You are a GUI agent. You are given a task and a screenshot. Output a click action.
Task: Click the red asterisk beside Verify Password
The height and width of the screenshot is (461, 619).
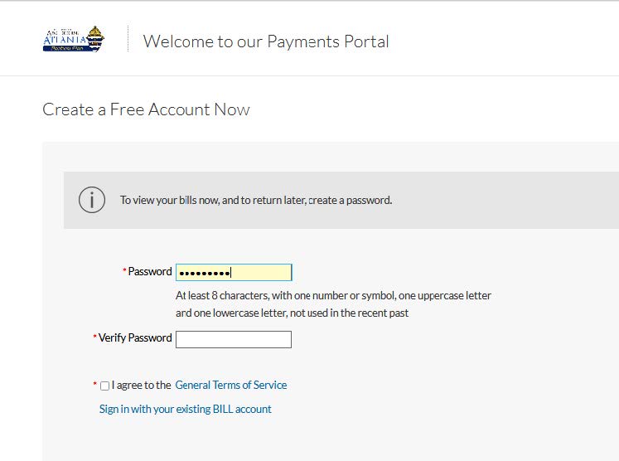[x=94, y=337]
